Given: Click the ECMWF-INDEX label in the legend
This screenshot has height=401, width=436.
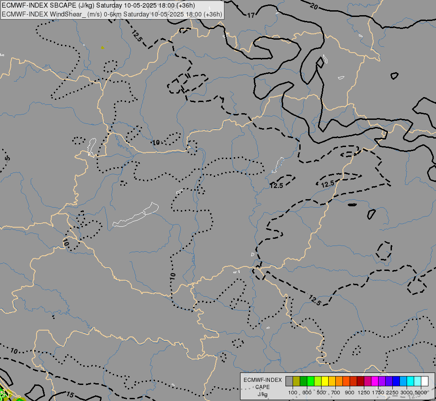Looking at the screenshot, I should pos(263,380).
